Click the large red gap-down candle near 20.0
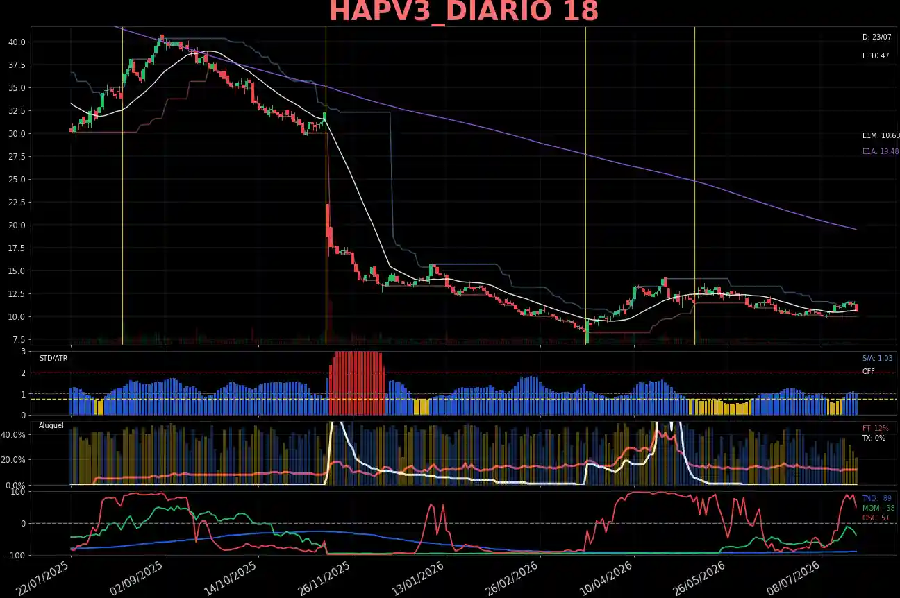900x598 pixels. tap(328, 221)
